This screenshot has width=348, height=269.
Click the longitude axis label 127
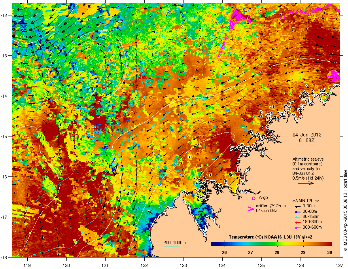point(340,265)
